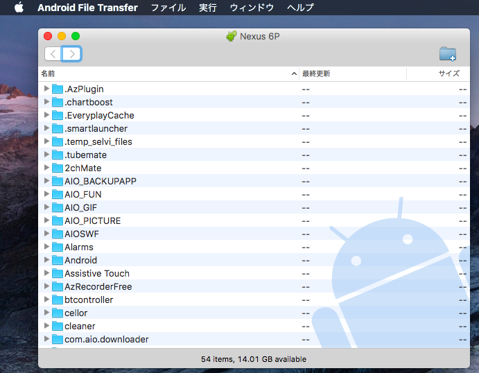Click the new folder icon in toolbar
Image resolution: width=479 pixels, height=373 pixels.
point(448,54)
